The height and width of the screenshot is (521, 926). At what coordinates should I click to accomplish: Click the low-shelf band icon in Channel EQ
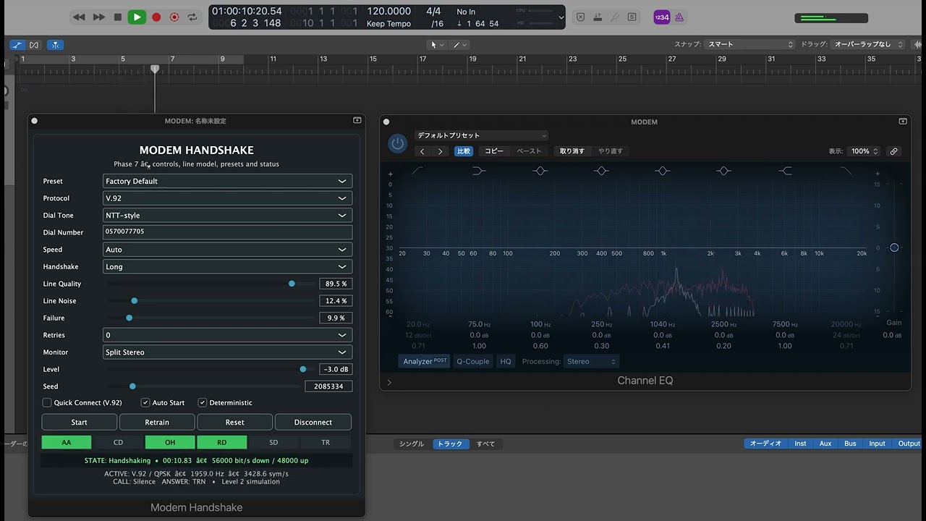click(x=479, y=171)
